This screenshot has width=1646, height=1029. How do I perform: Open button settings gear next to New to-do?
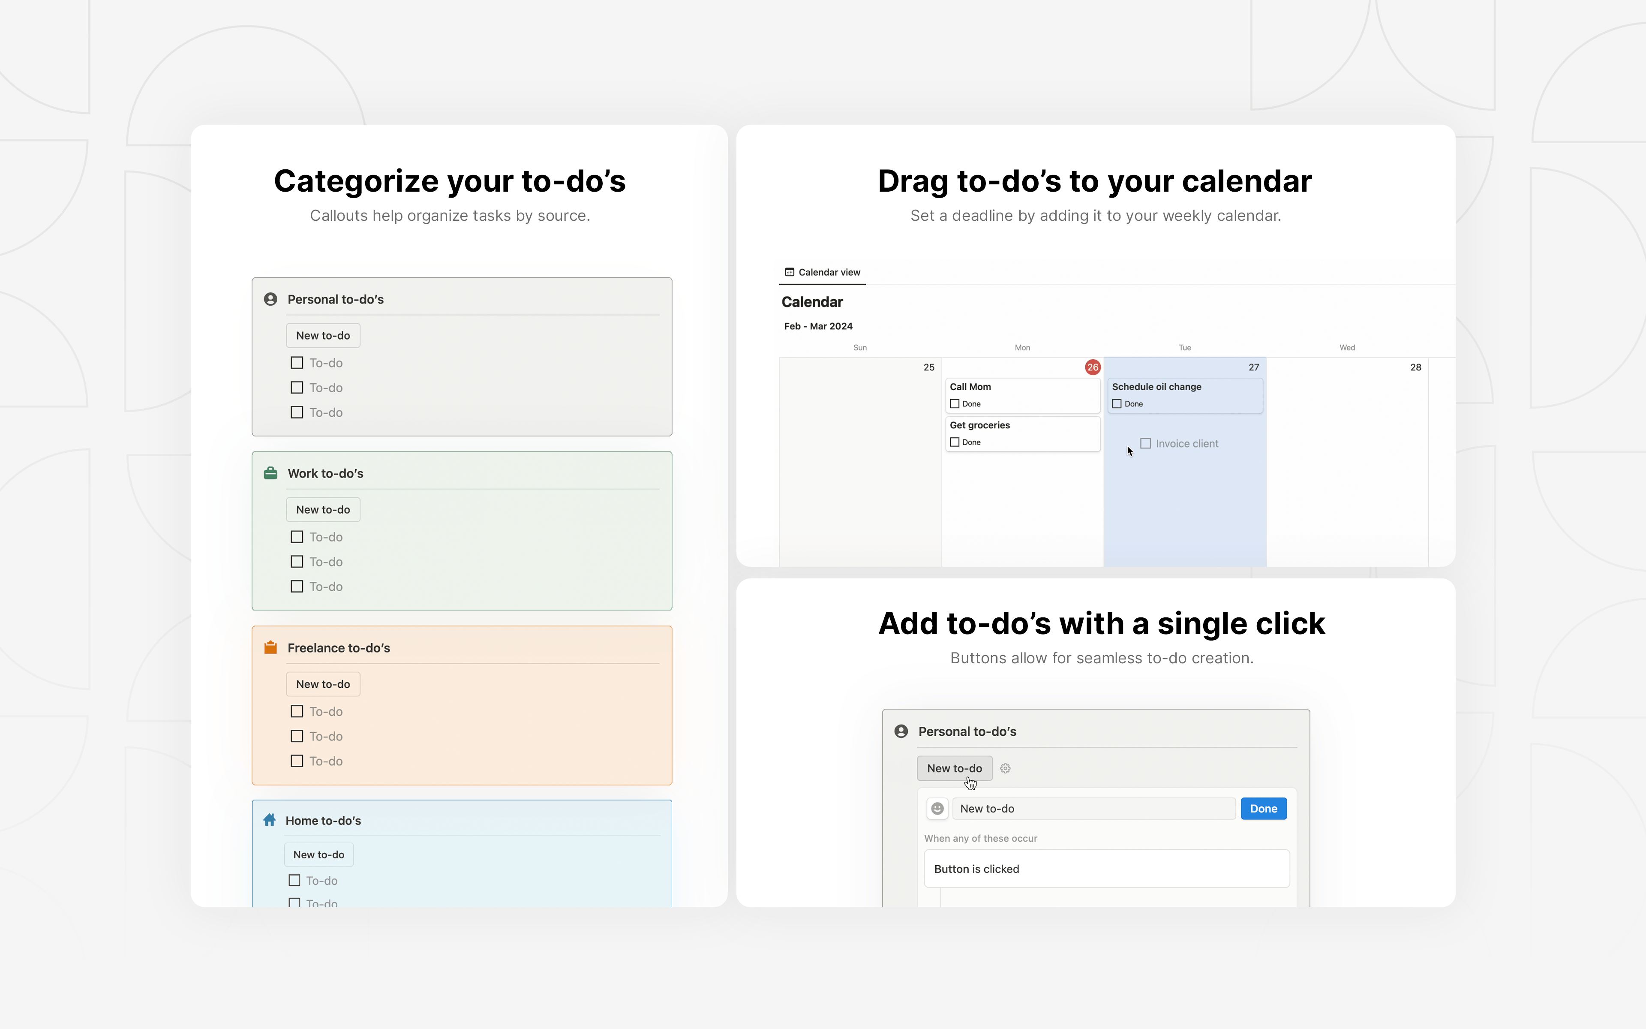tap(1005, 768)
